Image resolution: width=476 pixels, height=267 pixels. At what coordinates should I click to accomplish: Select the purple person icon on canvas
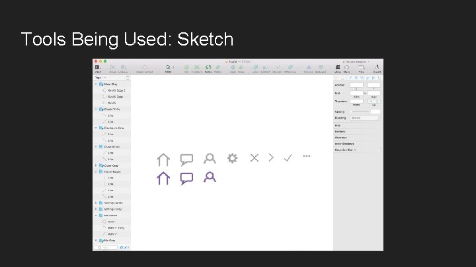pos(210,177)
